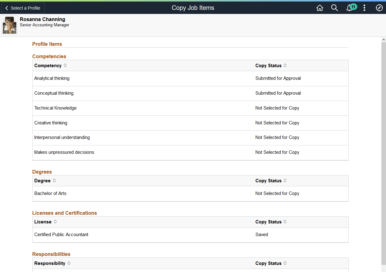Open the global Search
This screenshot has height=272, width=386.
(334, 8)
